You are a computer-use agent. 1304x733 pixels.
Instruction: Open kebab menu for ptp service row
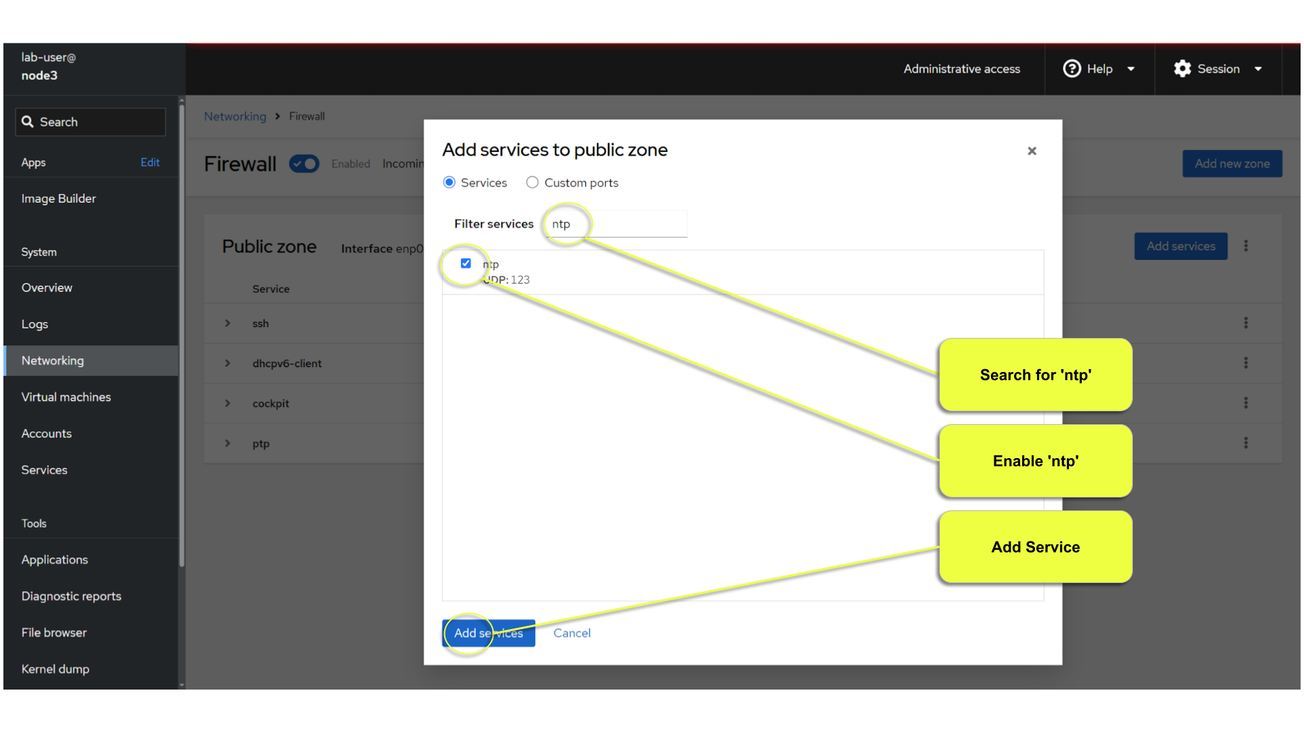point(1246,443)
